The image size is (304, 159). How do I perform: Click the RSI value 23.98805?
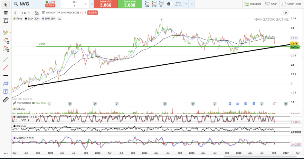tap(296, 132)
